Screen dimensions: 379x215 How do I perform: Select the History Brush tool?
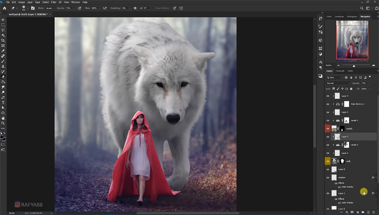[x=3, y=72]
